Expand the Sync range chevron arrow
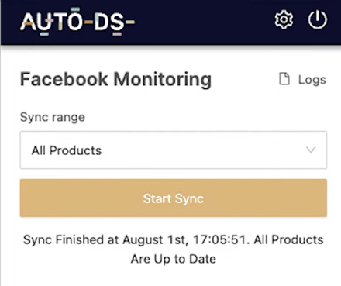This screenshot has width=341, height=286. (311, 150)
